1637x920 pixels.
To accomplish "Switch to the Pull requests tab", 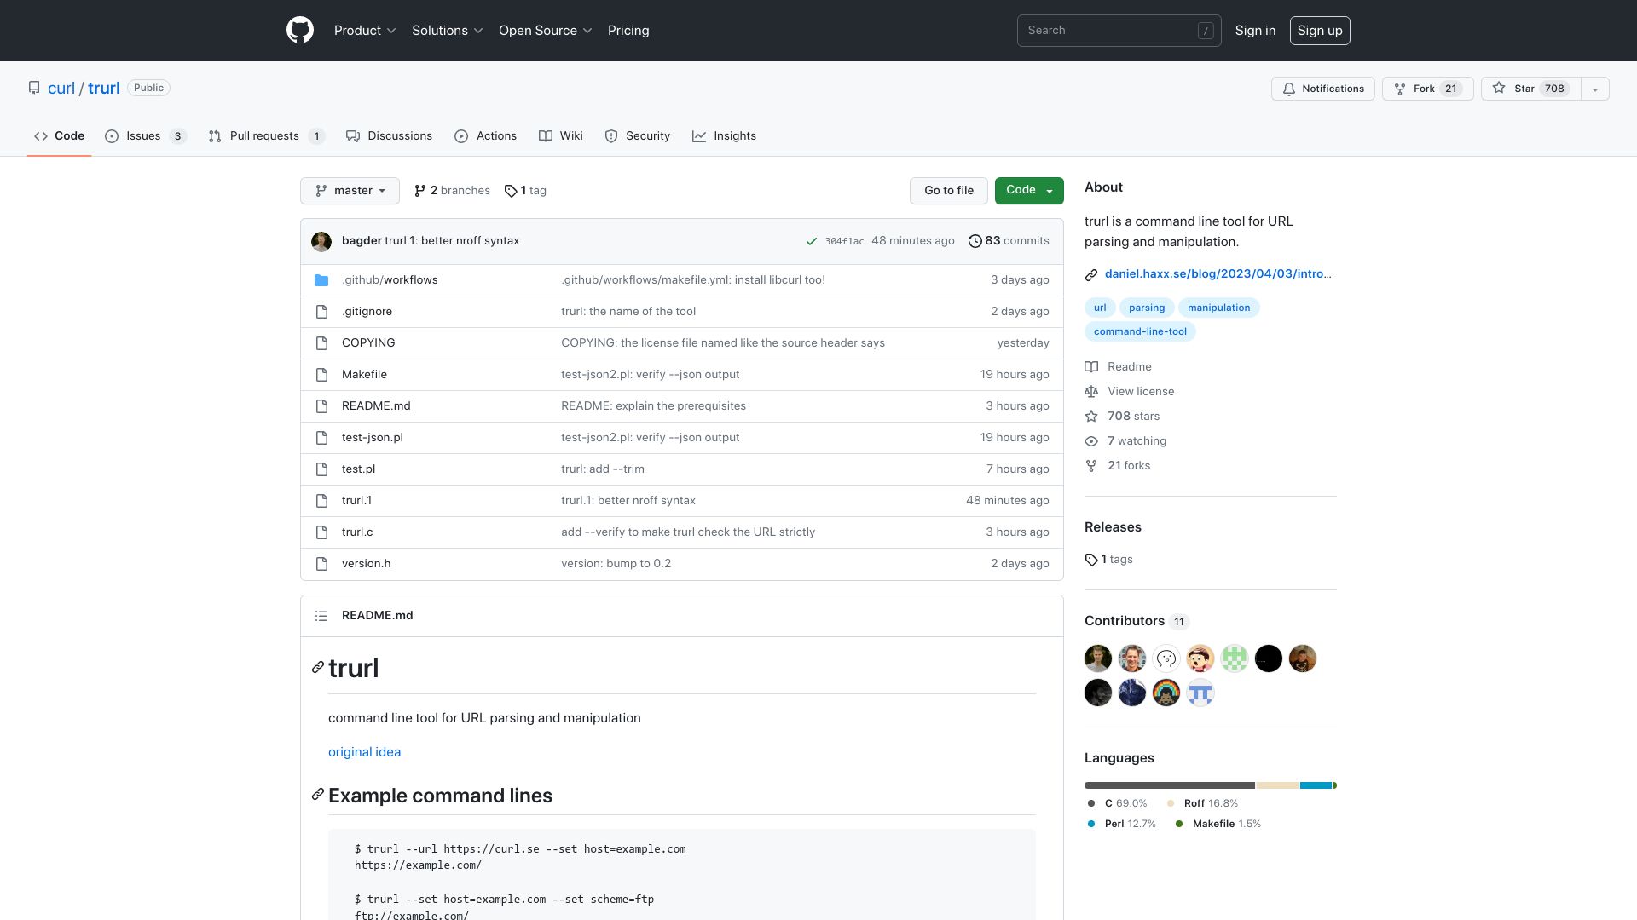I will click(x=266, y=136).
